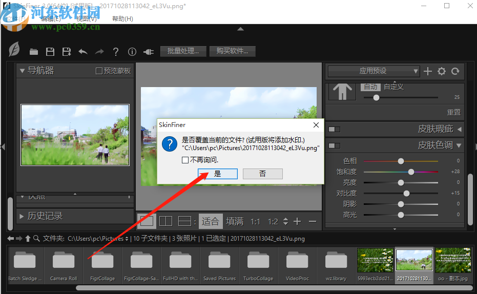Click the plugin connector icon

(x=149, y=52)
